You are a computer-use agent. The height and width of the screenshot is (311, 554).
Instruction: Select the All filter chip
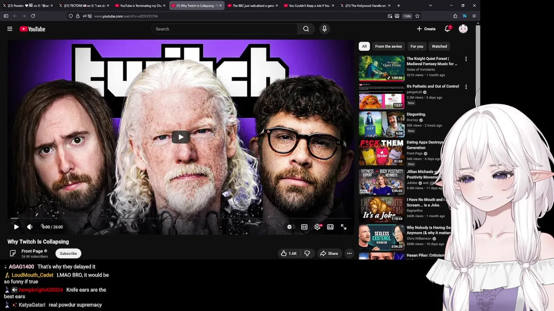(x=364, y=46)
